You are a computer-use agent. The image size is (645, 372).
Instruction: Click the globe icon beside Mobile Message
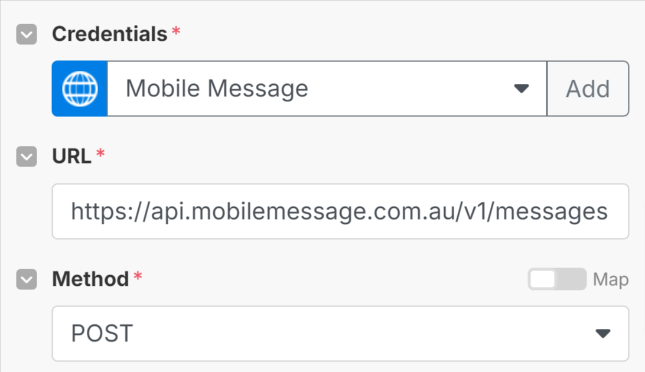pos(80,89)
